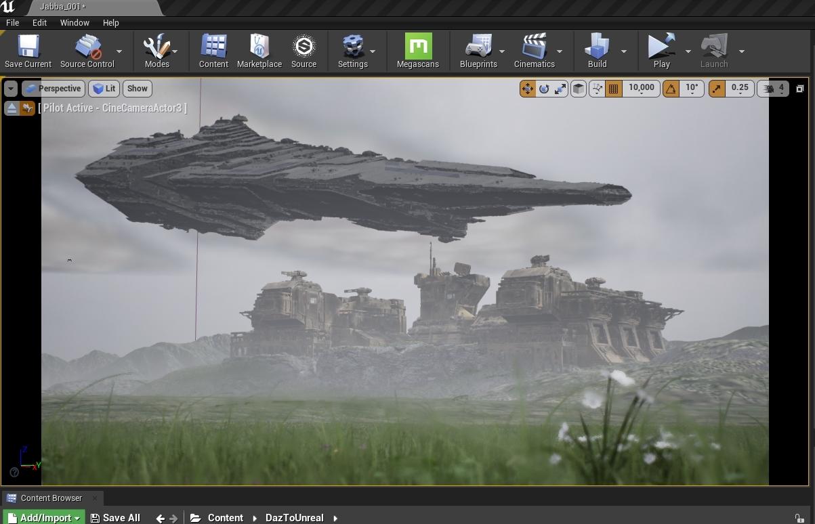Click the viewport help question mark
The height and width of the screenshot is (524, 815).
[x=14, y=473]
